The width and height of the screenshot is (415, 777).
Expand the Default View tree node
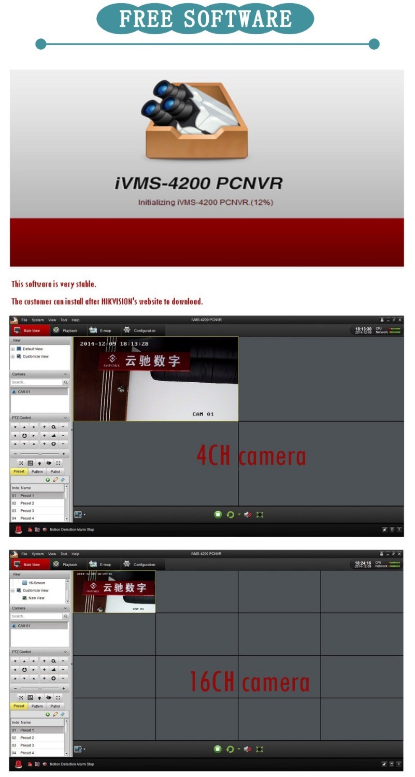coord(13,349)
